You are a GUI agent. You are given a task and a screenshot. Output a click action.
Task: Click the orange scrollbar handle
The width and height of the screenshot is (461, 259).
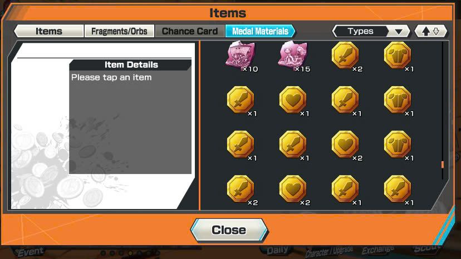(x=443, y=165)
